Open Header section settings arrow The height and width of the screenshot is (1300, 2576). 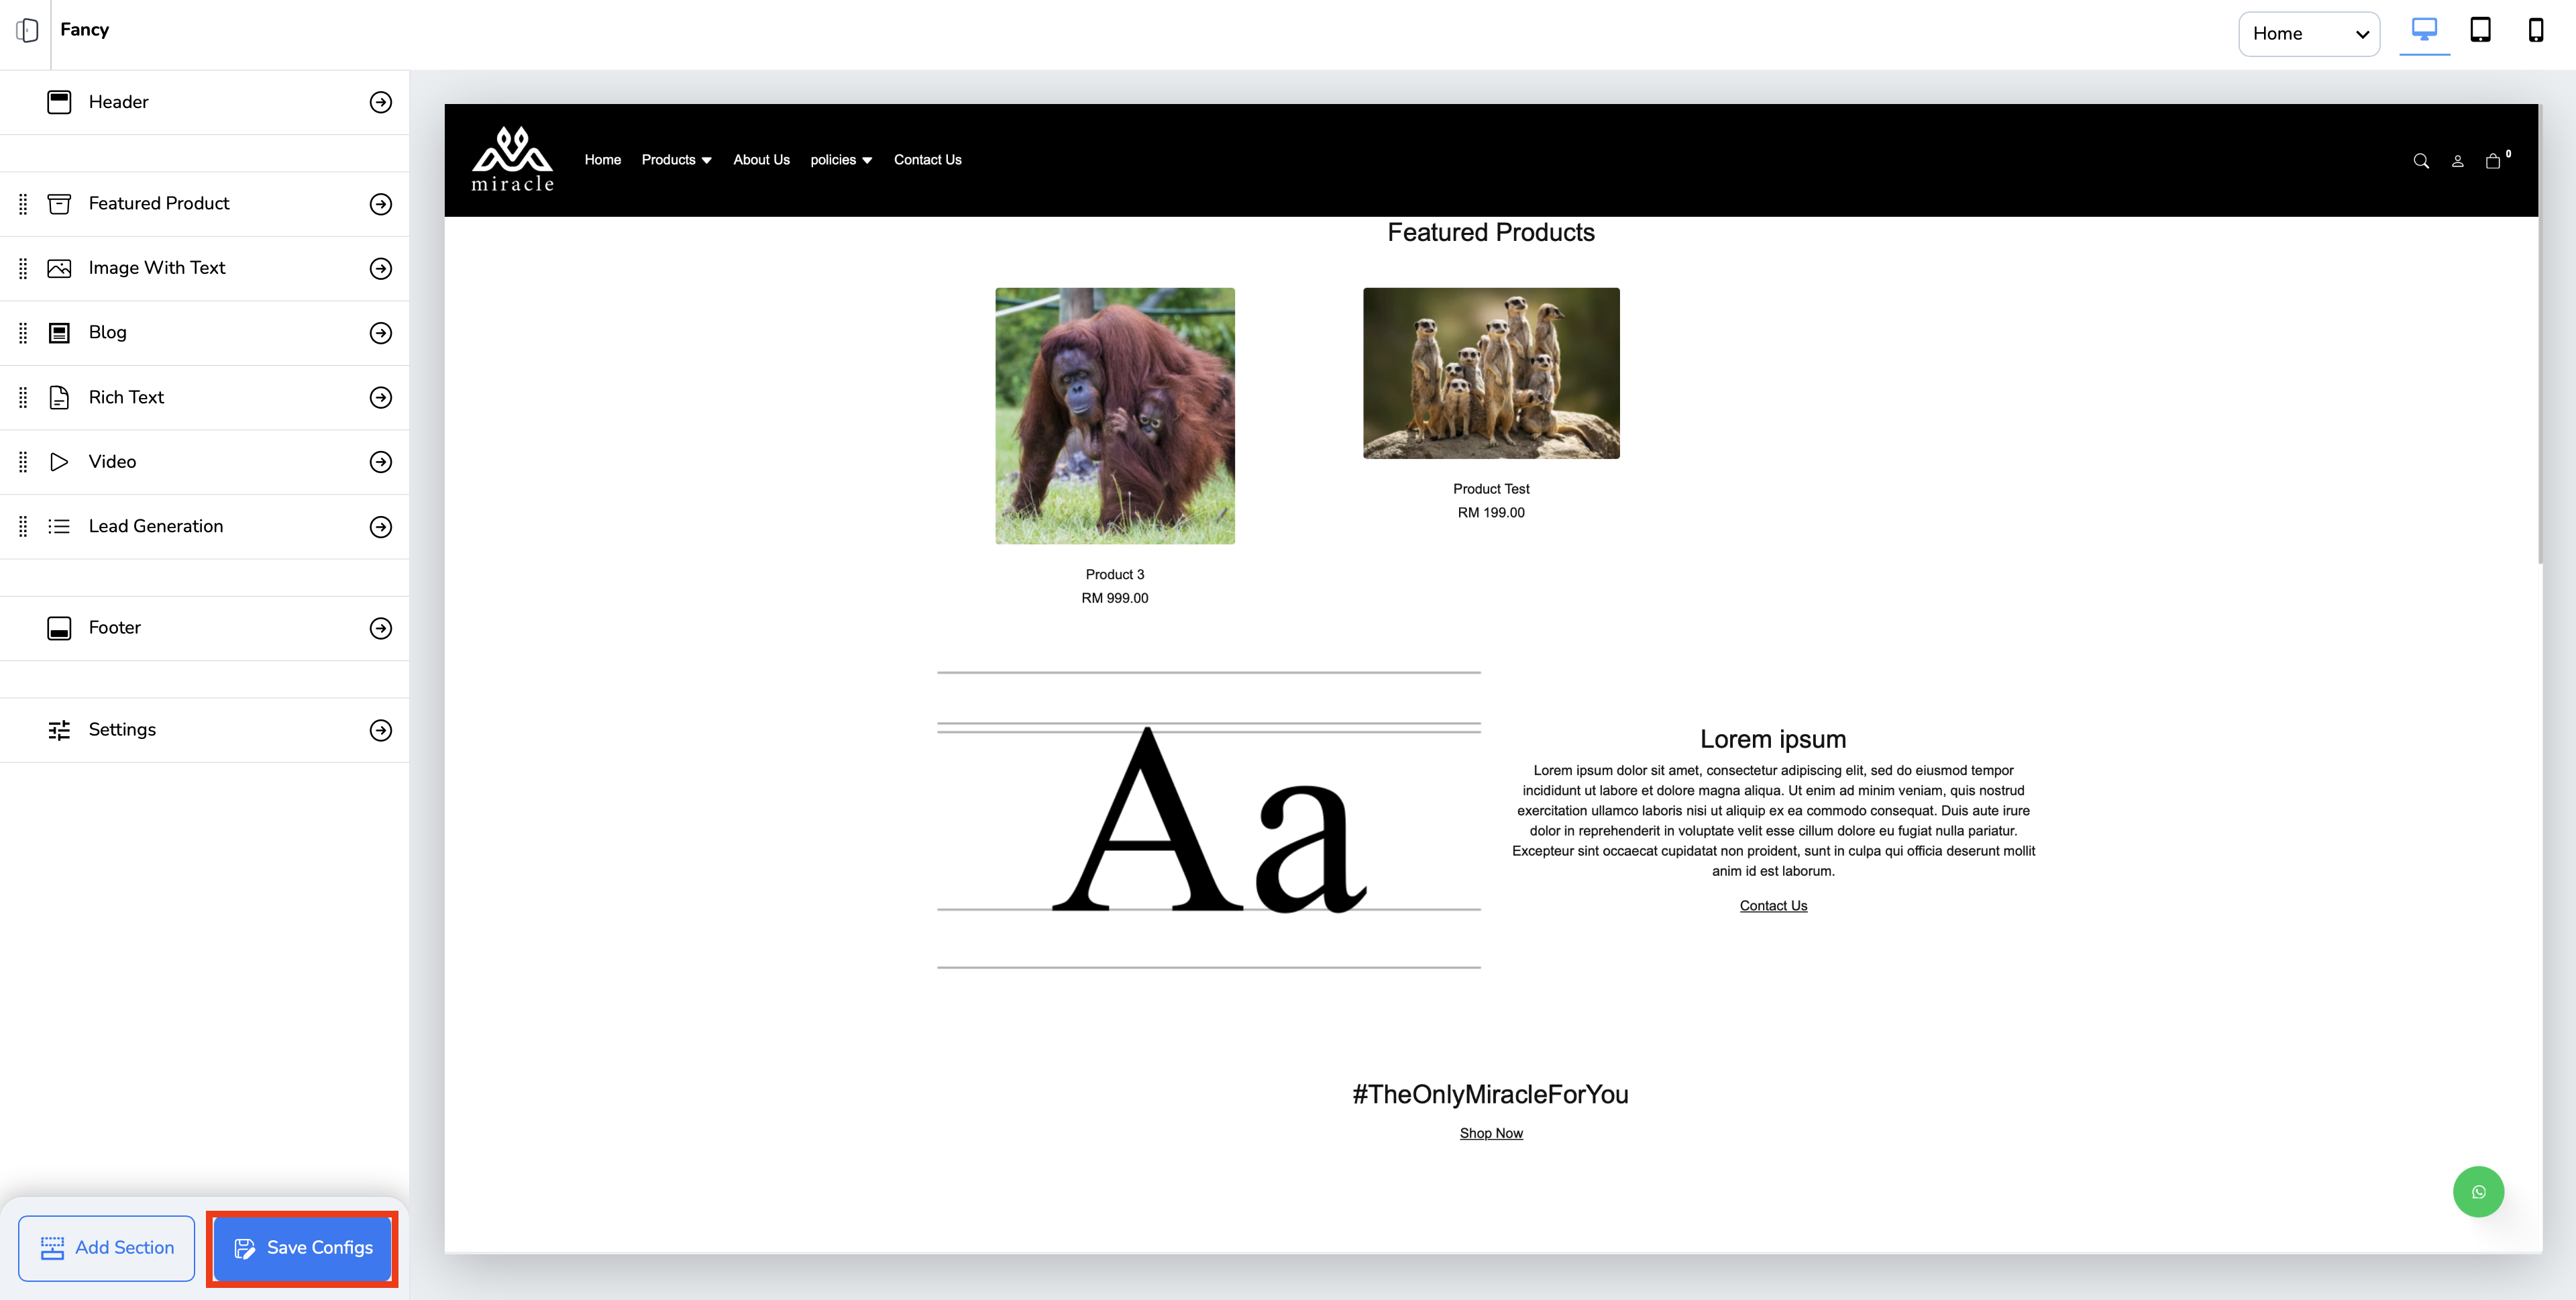(380, 102)
